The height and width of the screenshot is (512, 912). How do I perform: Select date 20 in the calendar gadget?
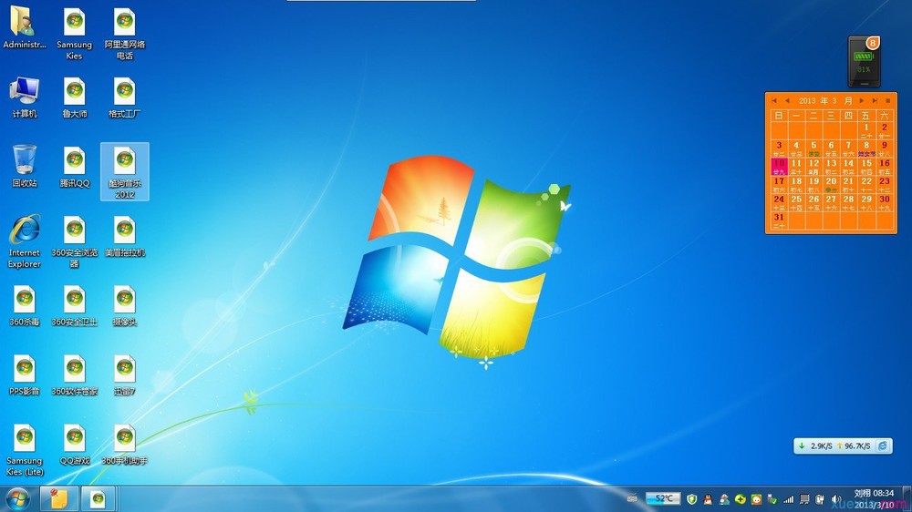pos(831,184)
